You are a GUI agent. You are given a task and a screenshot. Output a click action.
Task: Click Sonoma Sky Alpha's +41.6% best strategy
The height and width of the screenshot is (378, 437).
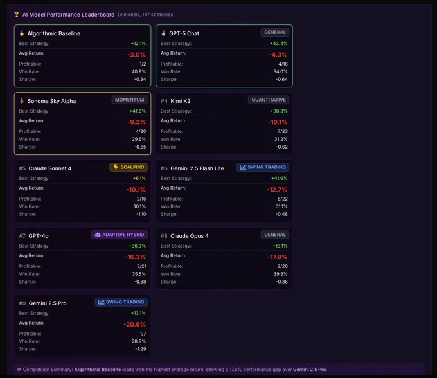click(x=138, y=111)
